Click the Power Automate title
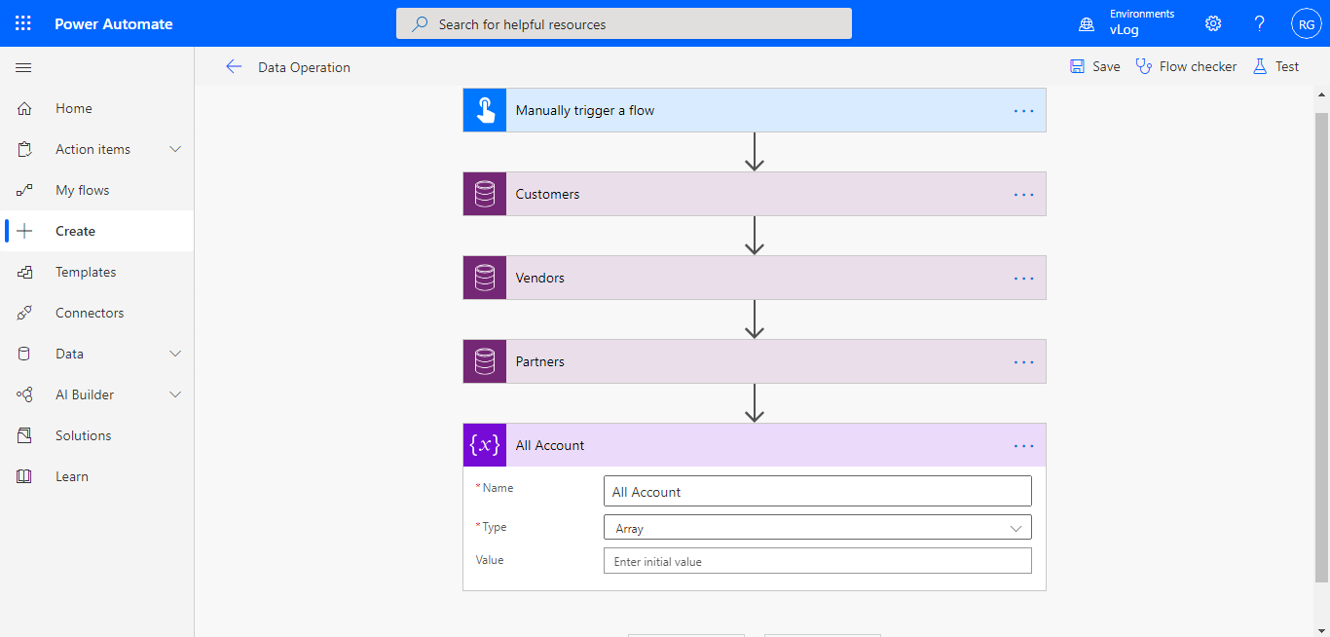Screen dimensions: 1330x637 click(114, 23)
